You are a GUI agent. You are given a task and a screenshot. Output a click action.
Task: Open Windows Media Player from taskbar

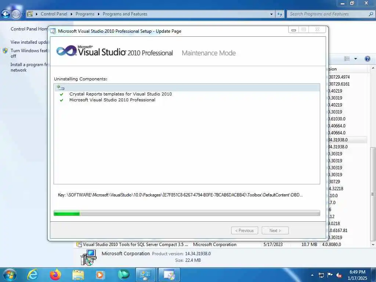click(x=100, y=275)
